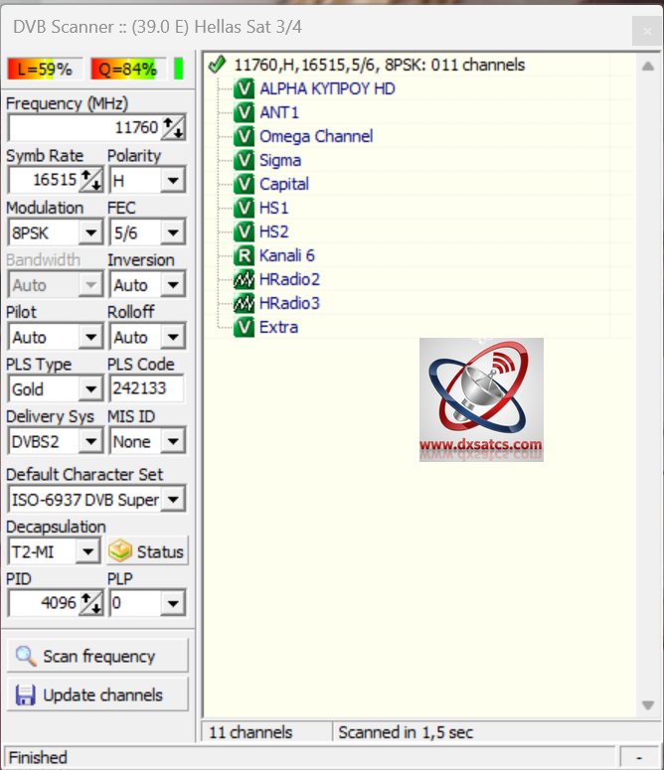
Task: Open the decapsulation Status button
Action: coord(147,551)
